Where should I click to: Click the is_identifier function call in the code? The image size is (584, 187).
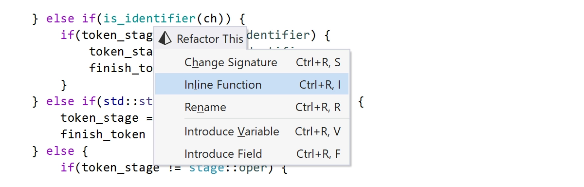[x=149, y=19]
